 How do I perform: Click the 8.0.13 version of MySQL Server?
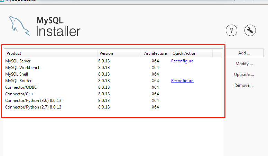[x=104, y=61]
